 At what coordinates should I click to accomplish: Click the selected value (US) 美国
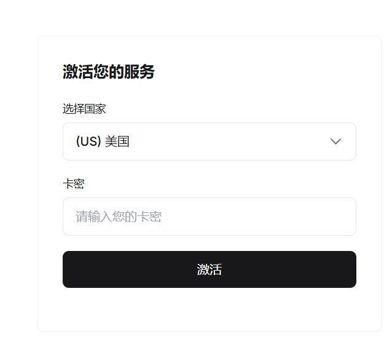(103, 141)
